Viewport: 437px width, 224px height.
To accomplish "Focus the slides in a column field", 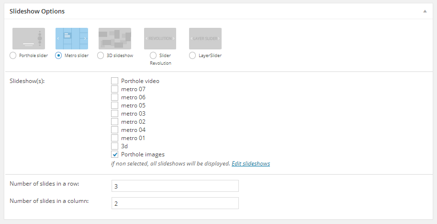I will click(175, 203).
